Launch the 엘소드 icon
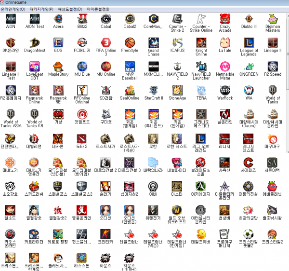289x271 pixels. [x=10, y=210]
